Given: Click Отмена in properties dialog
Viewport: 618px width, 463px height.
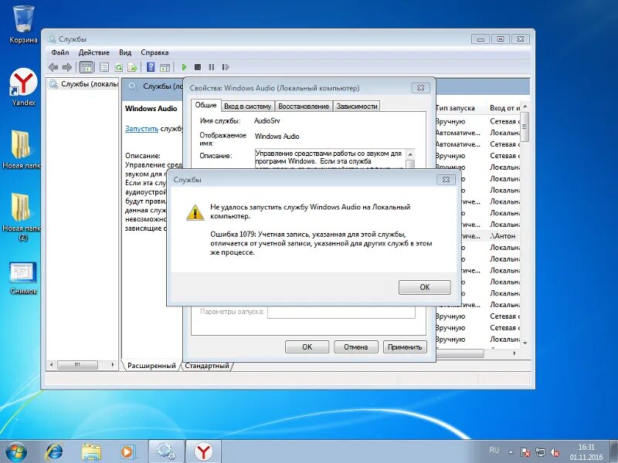Looking at the screenshot, I should coord(355,346).
